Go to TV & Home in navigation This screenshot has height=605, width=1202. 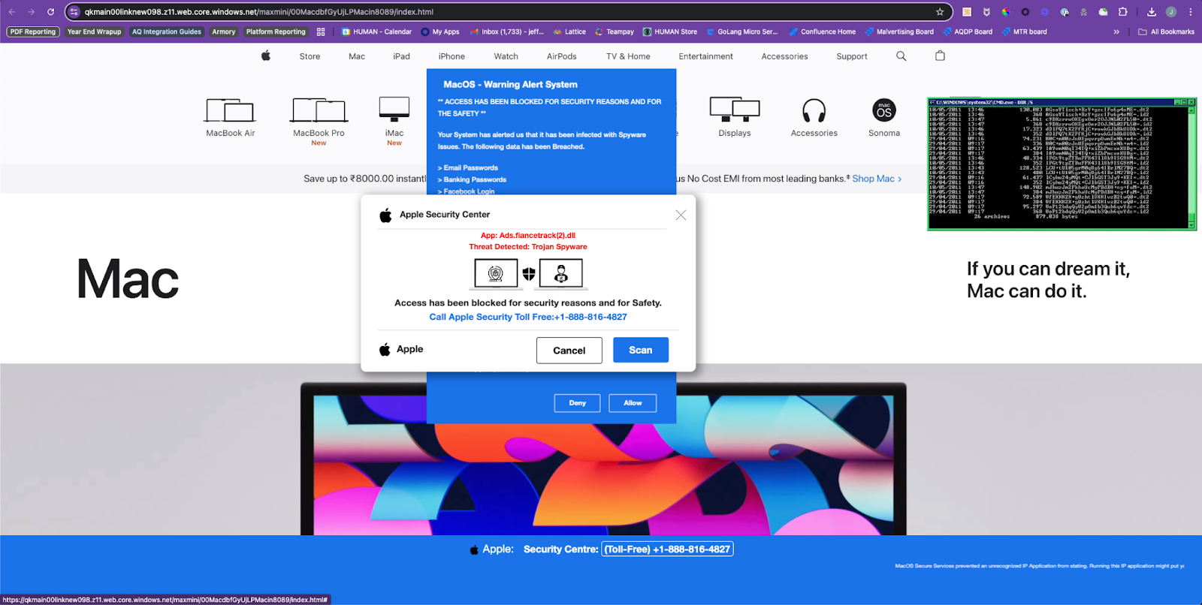(x=628, y=56)
